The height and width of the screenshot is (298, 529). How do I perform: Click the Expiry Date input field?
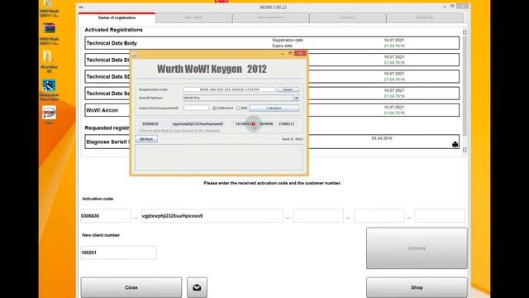click(197, 108)
